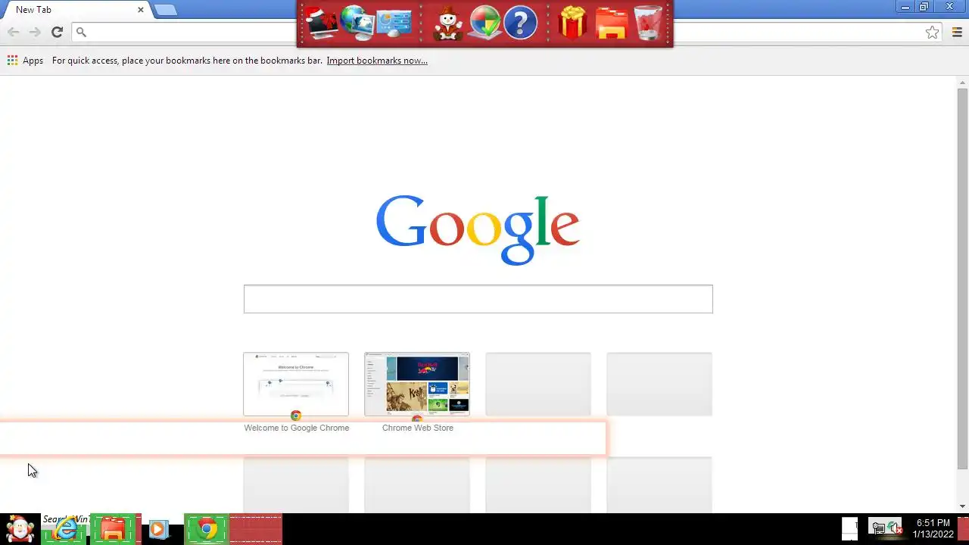Open the red gift box icon
This screenshot has height=545, width=969.
tap(573, 23)
